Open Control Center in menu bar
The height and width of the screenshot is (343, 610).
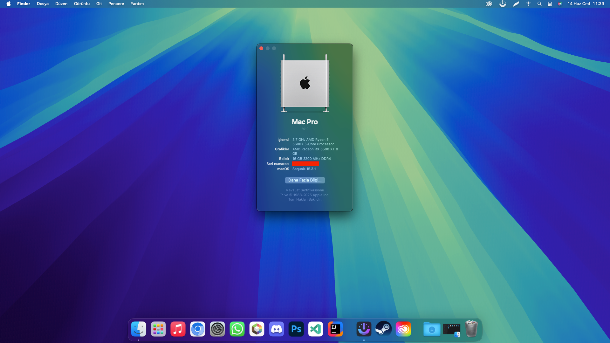tap(550, 4)
